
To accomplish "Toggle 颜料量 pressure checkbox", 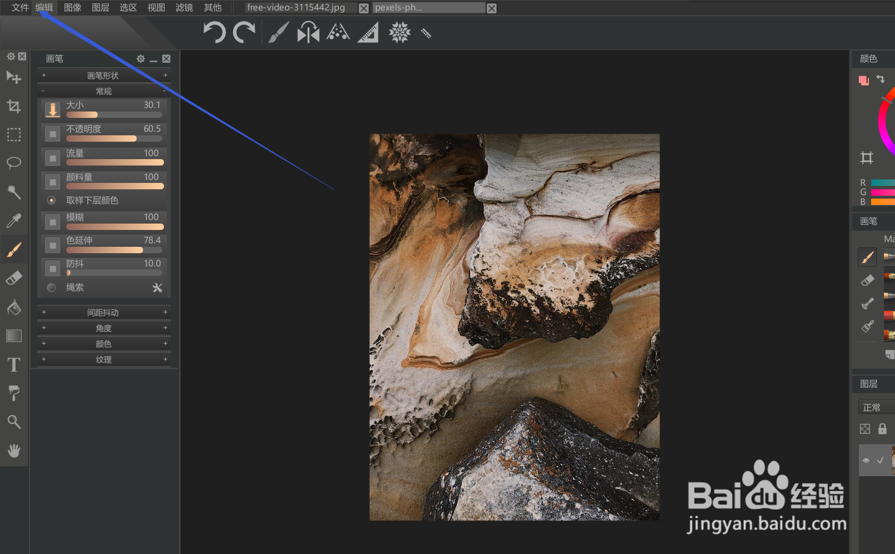I will pos(52,182).
